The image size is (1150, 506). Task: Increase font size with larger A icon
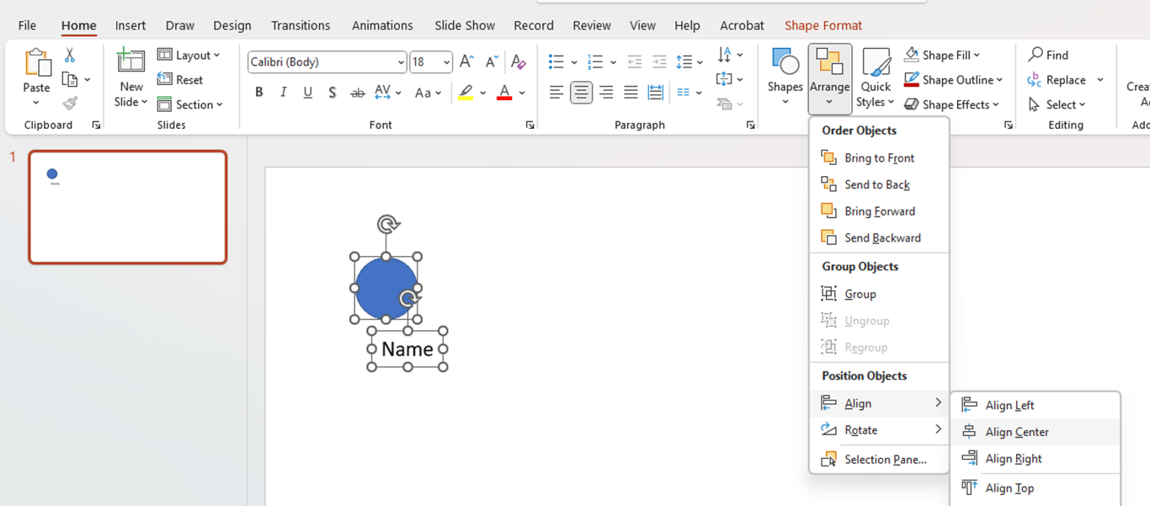(x=466, y=61)
